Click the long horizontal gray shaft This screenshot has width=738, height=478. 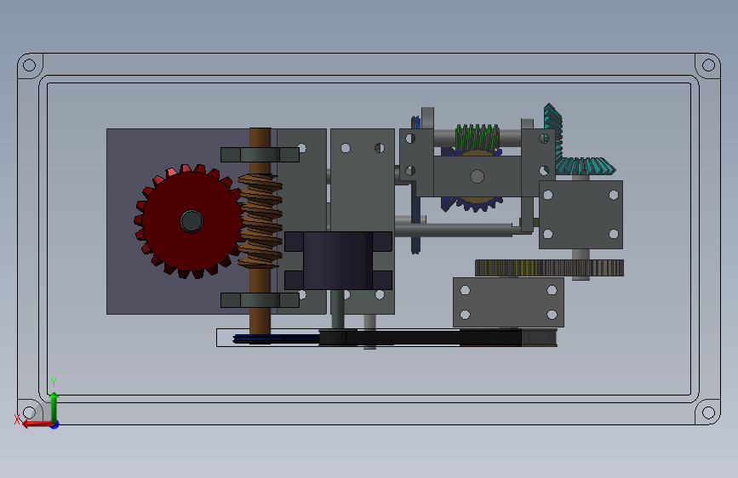(x=455, y=230)
